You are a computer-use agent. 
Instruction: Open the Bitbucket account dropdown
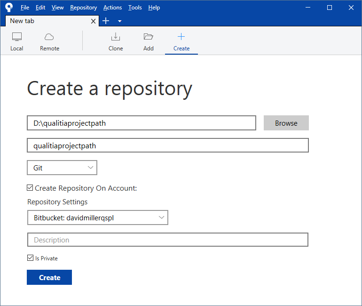tap(97, 217)
